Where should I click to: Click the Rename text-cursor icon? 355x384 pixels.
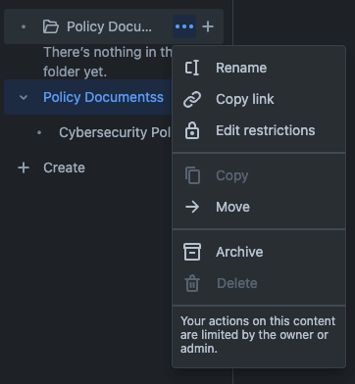[192, 68]
